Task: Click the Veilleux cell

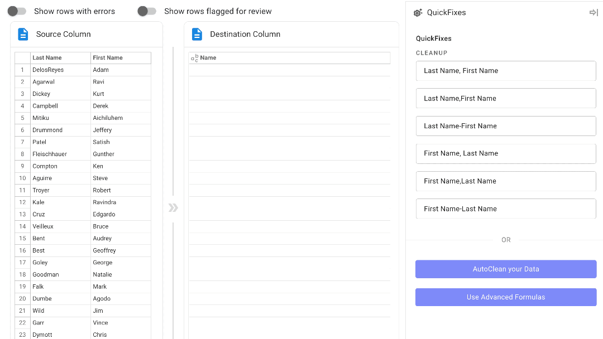Action: click(x=60, y=226)
